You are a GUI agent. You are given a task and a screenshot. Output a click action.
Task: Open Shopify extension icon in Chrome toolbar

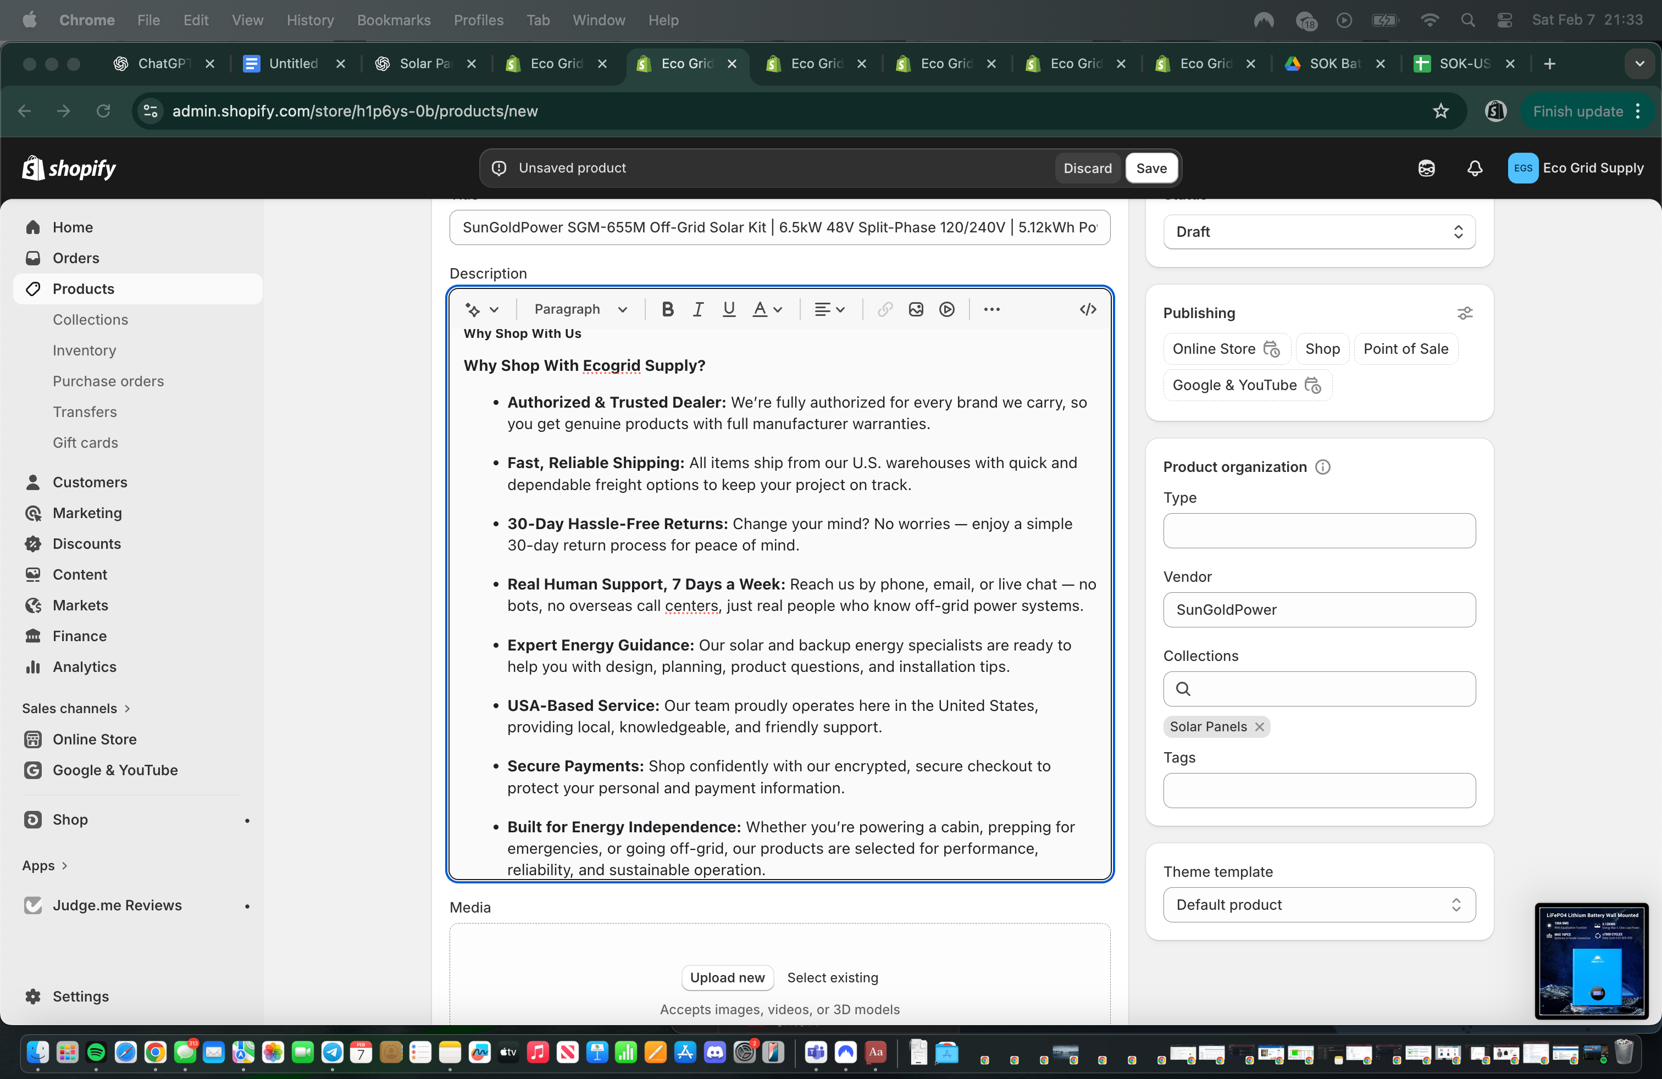coord(1495,111)
